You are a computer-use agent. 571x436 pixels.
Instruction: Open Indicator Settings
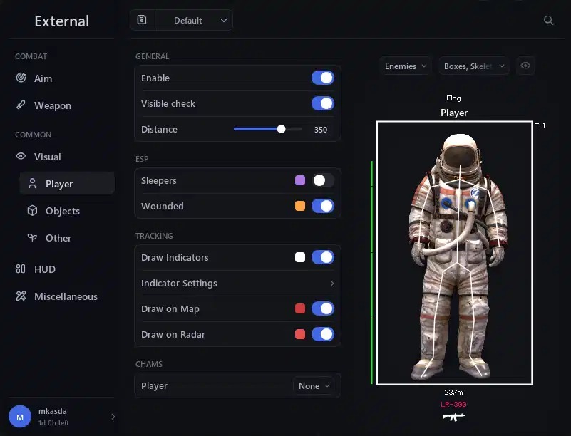pyautogui.click(x=237, y=284)
